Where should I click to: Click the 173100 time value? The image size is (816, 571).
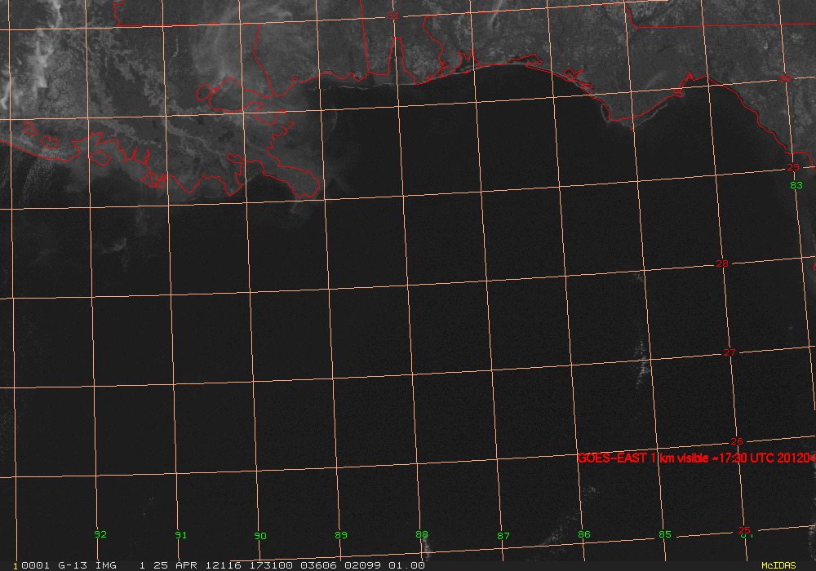click(x=271, y=565)
